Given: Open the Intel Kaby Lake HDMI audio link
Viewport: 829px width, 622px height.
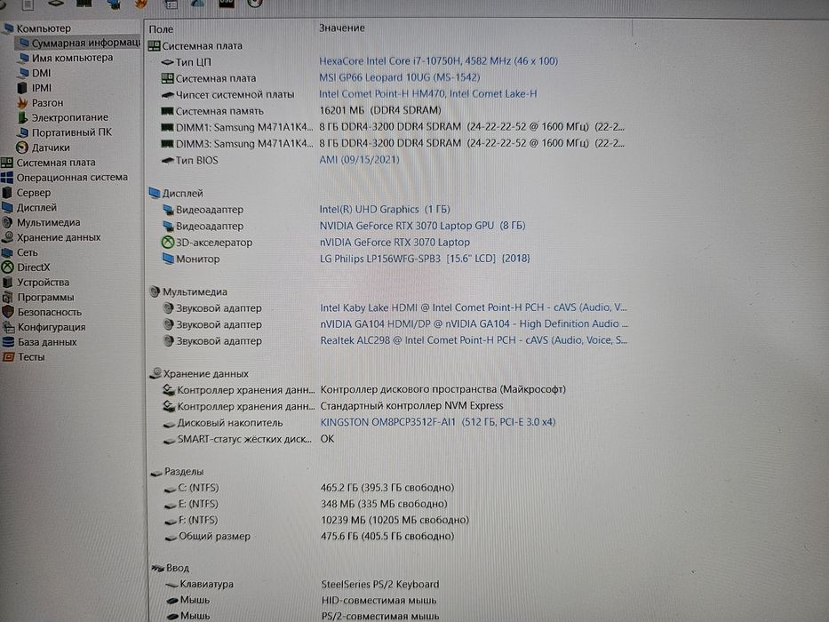Looking at the screenshot, I should [474, 307].
